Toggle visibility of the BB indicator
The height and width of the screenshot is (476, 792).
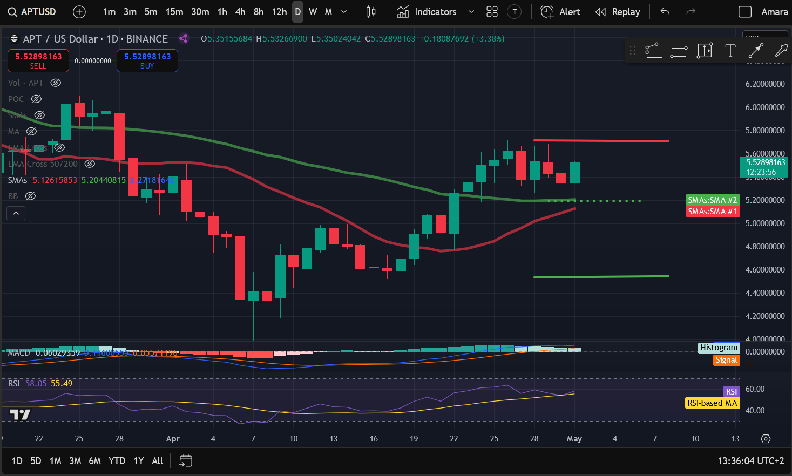(30, 196)
